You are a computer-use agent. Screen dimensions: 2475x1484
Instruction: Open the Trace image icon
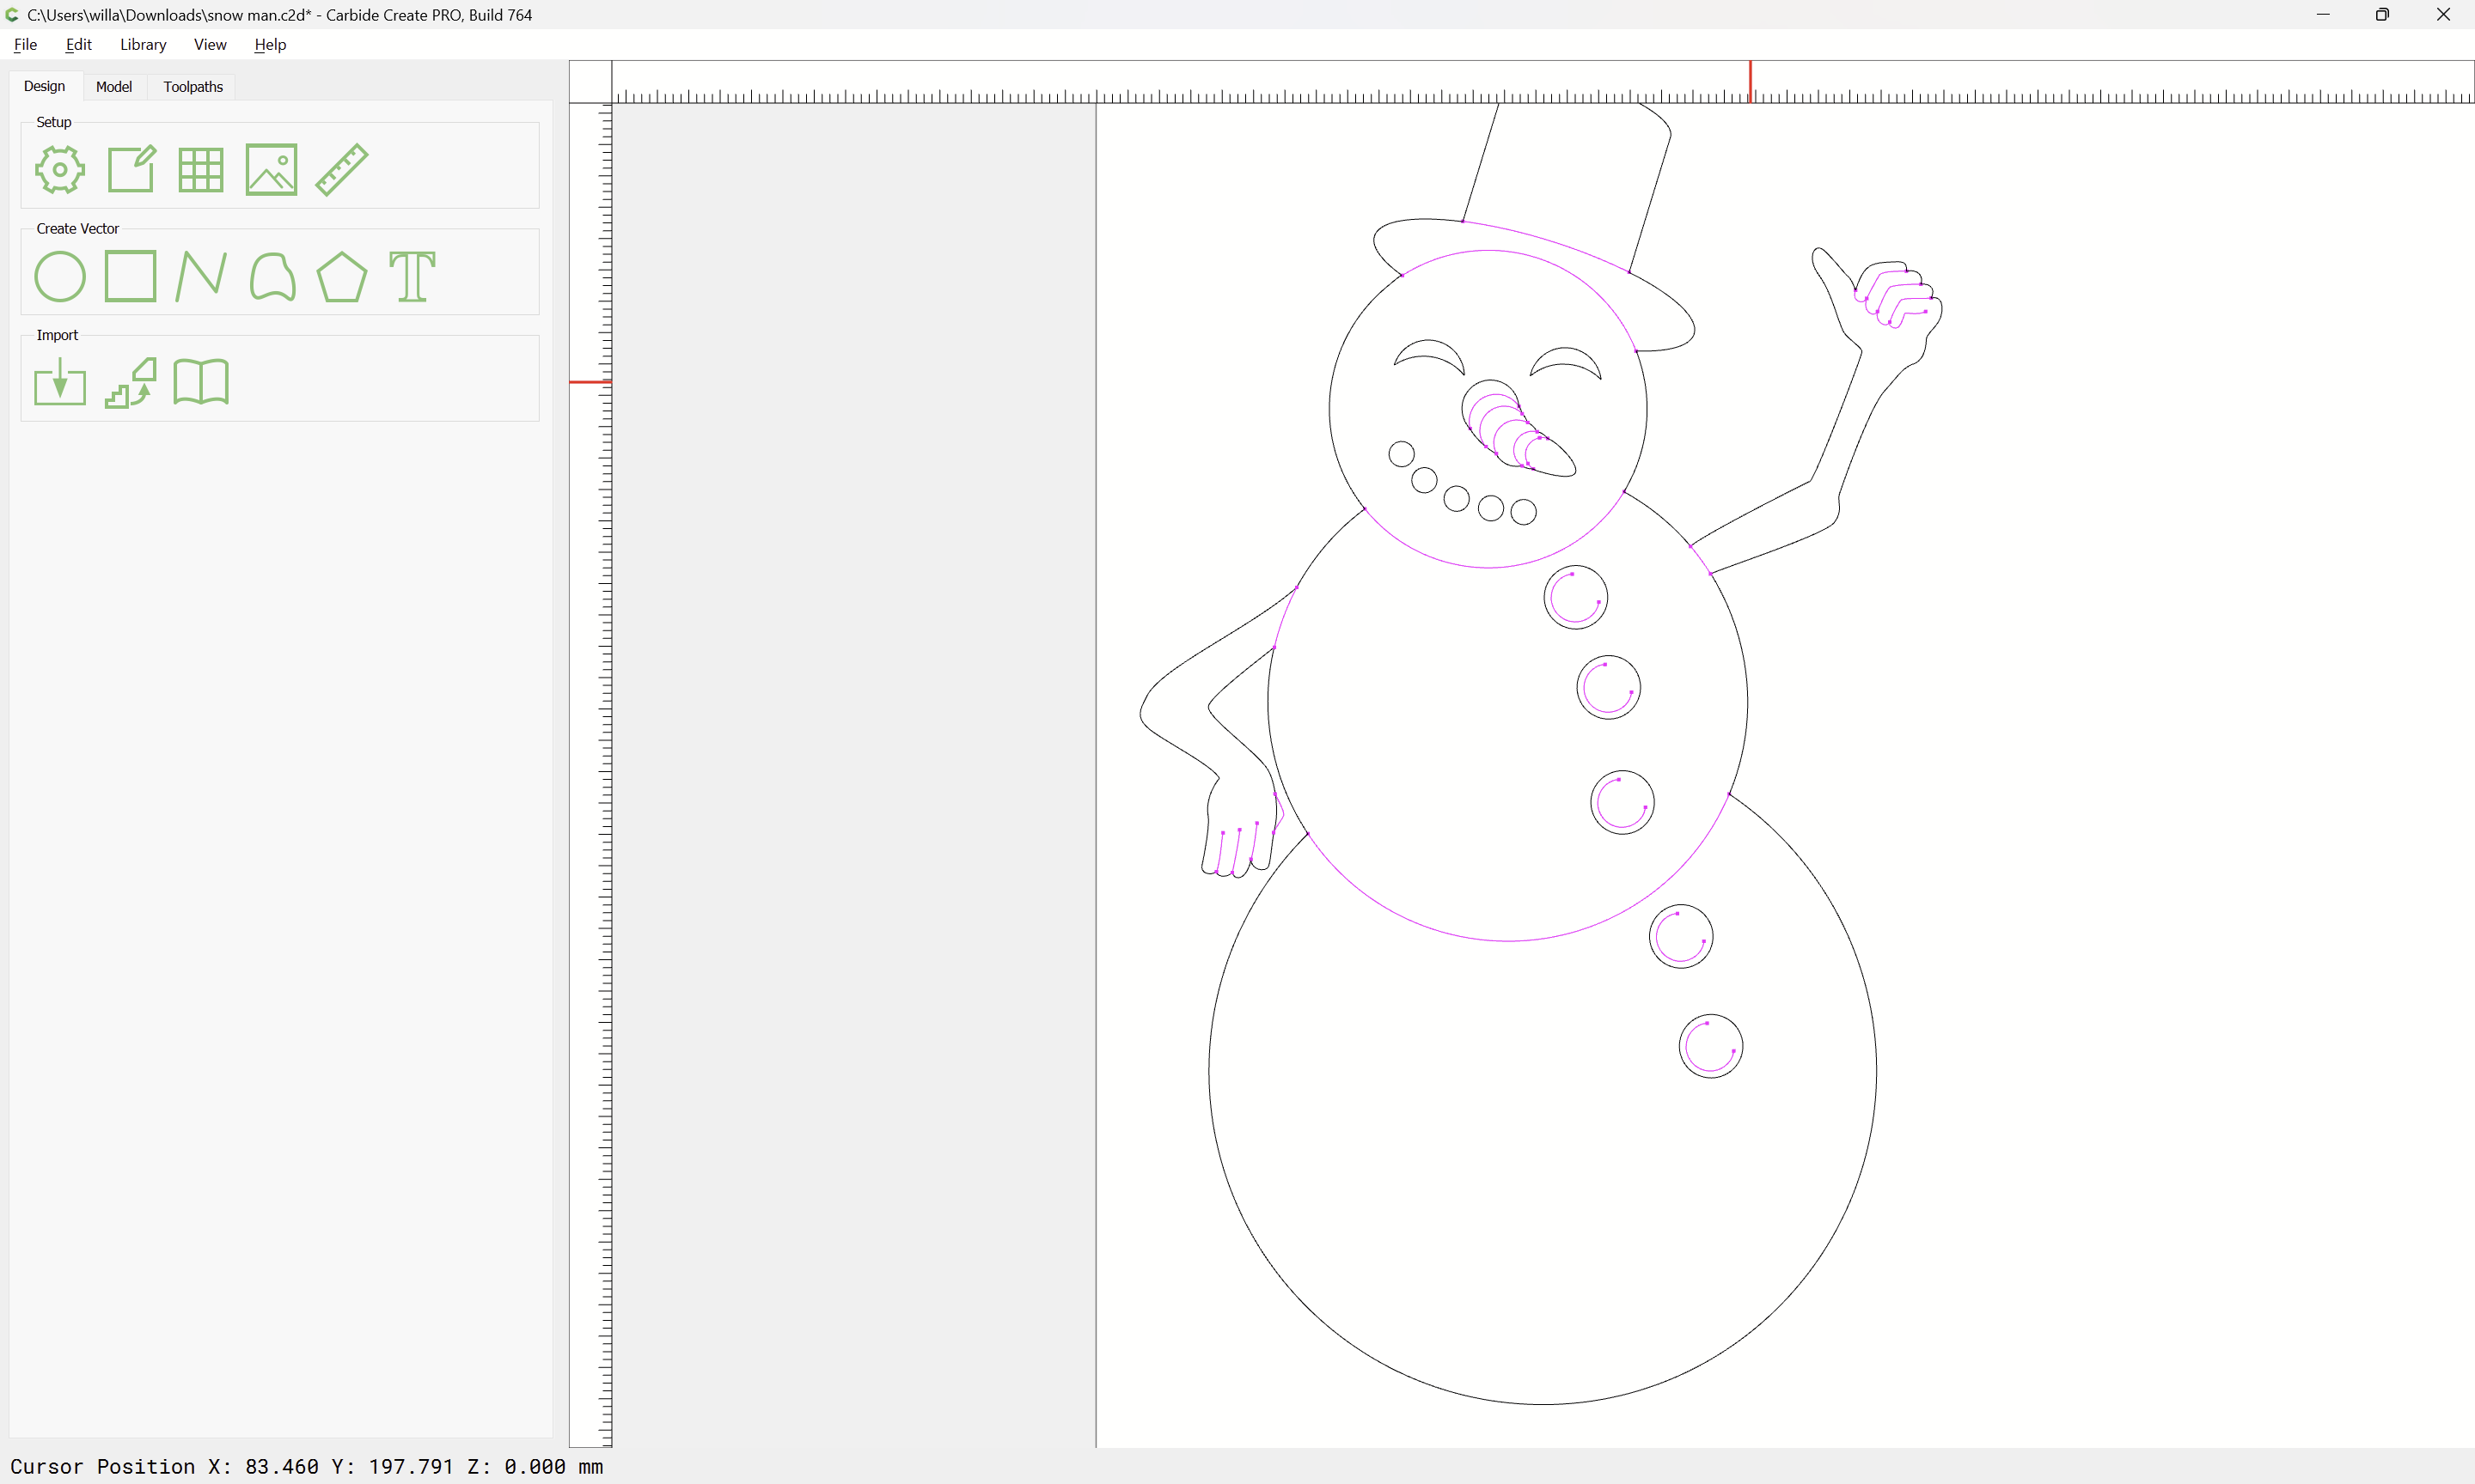(x=131, y=382)
